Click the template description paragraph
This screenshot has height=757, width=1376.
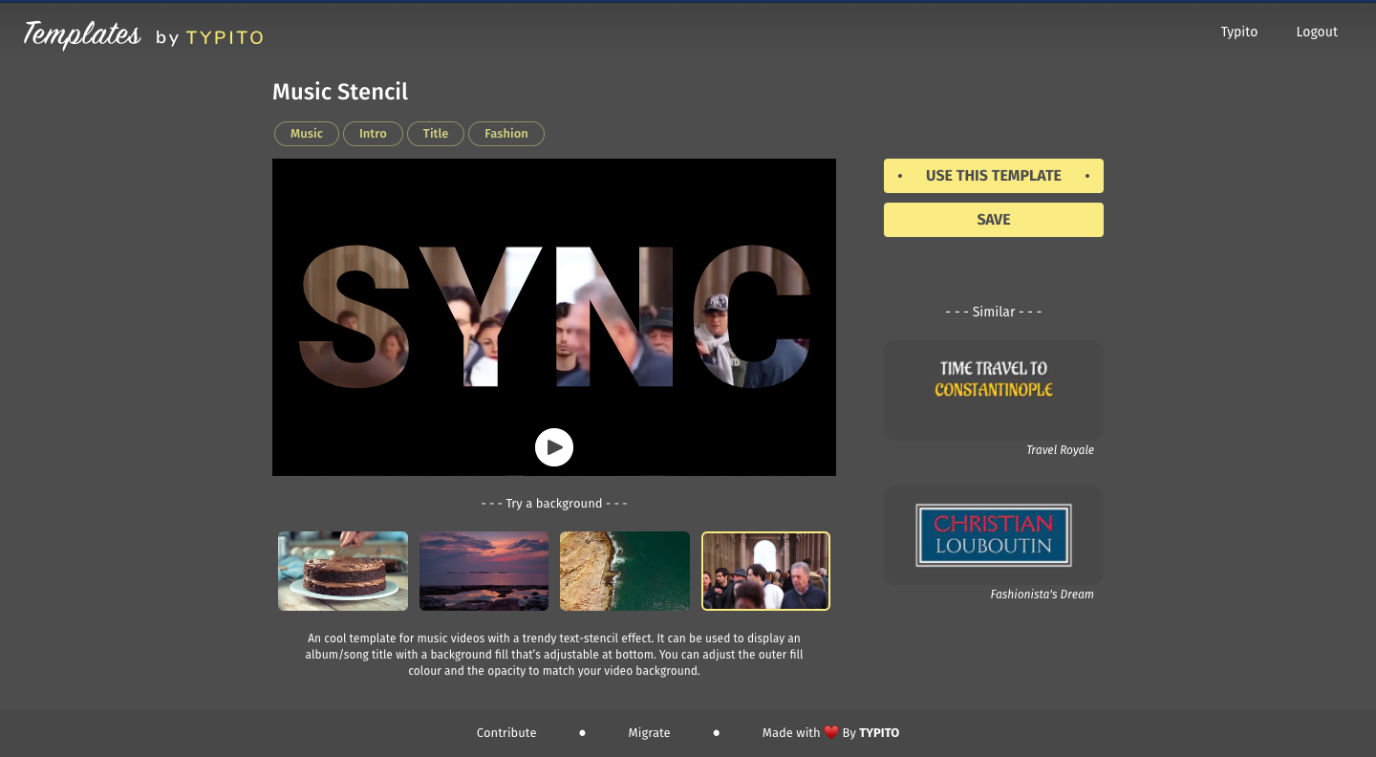(554, 655)
